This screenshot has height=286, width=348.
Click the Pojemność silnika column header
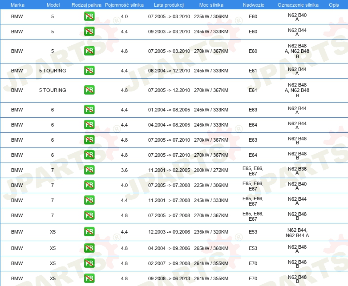tap(124, 5)
